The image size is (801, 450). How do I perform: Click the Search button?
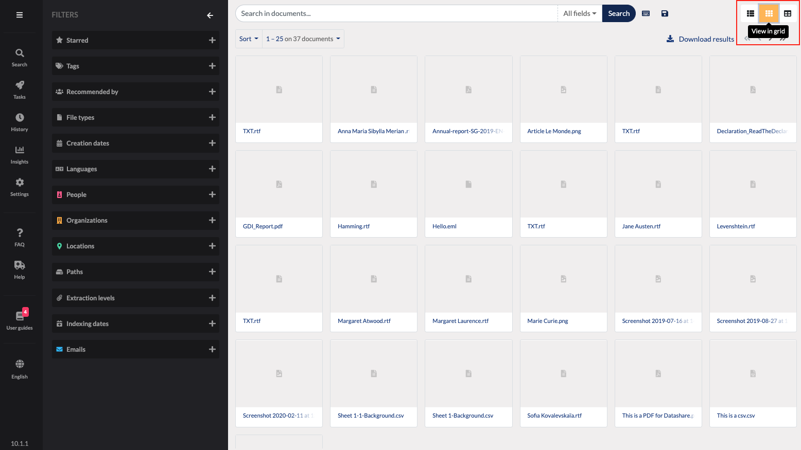(x=619, y=13)
